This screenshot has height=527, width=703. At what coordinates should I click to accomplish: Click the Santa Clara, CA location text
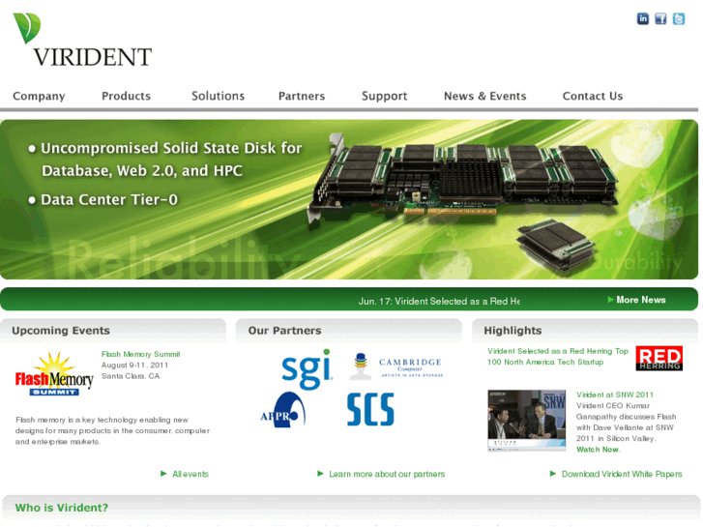pyautogui.click(x=131, y=376)
